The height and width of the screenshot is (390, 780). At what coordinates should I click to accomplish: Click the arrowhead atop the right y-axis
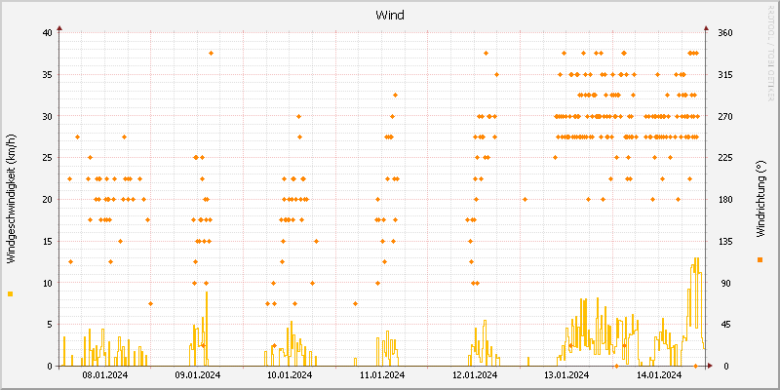pos(706,28)
